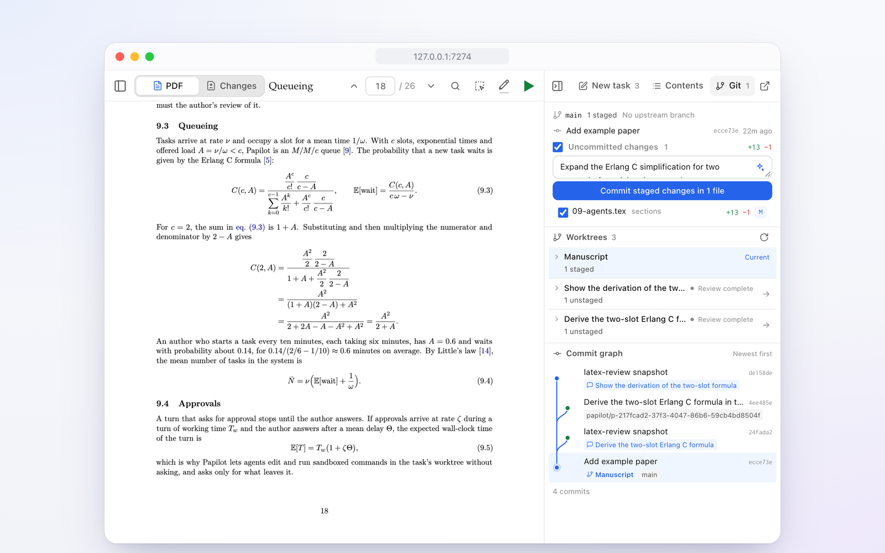
Task: Open the Contents tab
Action: (678, 86)
